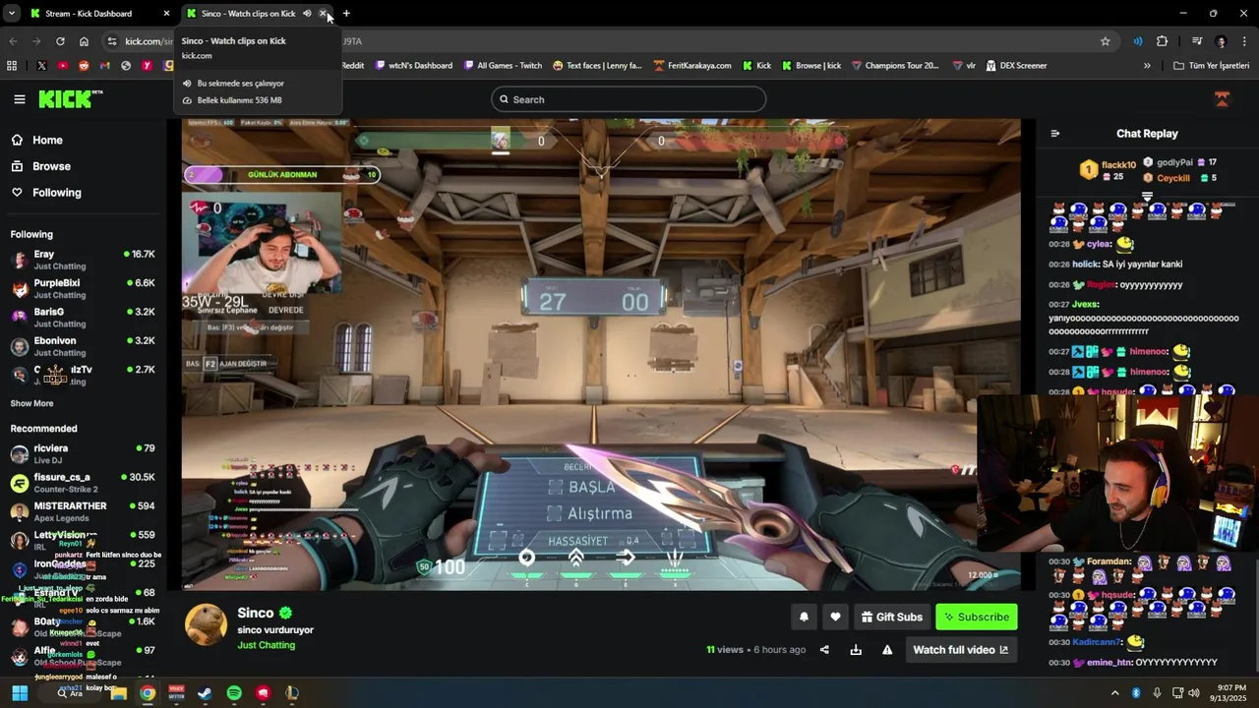This screenshot has height=708, width=1259.
Task: Open Chrome in taskbar
Action: [147, 693]
